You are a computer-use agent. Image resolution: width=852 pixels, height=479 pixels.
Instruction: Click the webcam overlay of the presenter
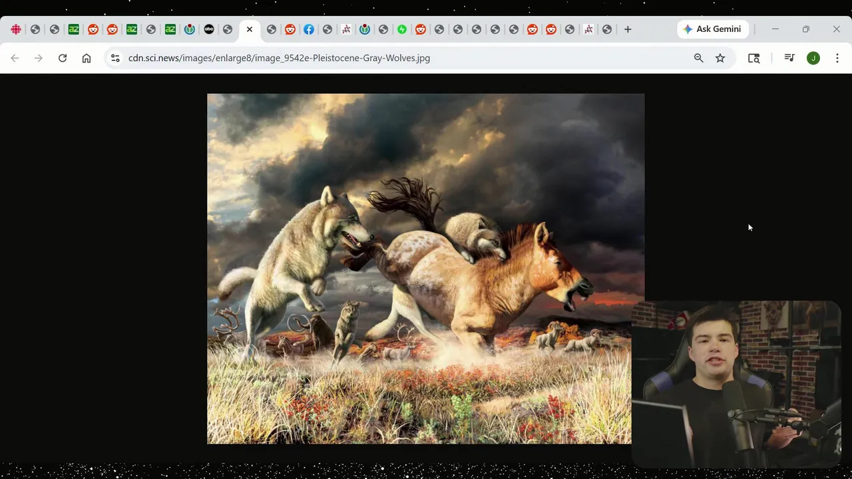736,384
